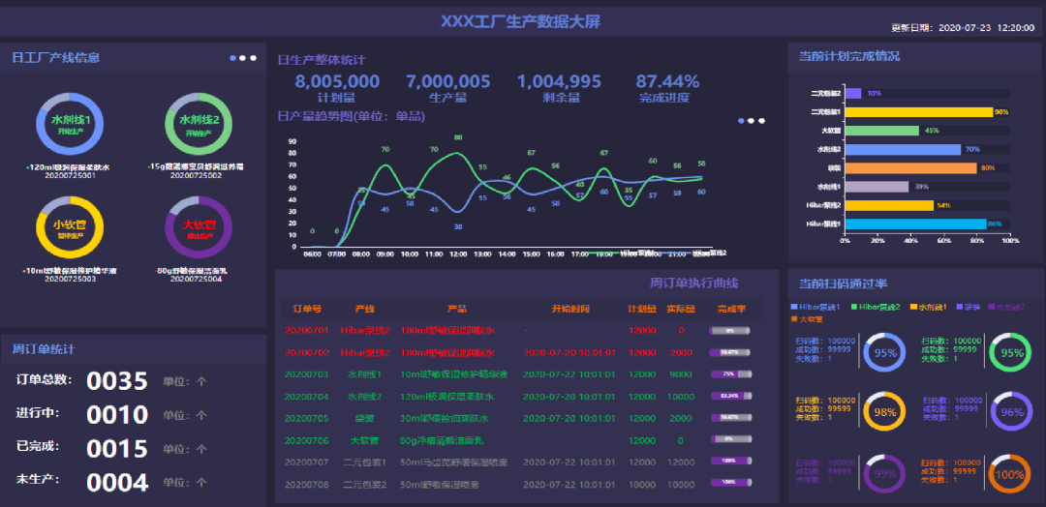The width and height of the screenshot is (1046, 507).
Task: Sort table by 完成率 column header
Action: 731,309
